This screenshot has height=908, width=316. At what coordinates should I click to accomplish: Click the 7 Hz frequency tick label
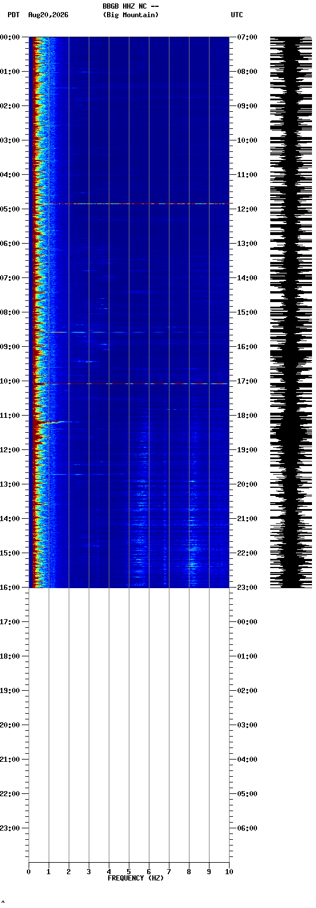point(169,872)
